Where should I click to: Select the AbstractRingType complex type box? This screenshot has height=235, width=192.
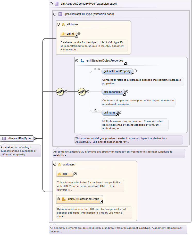point(16,139)
